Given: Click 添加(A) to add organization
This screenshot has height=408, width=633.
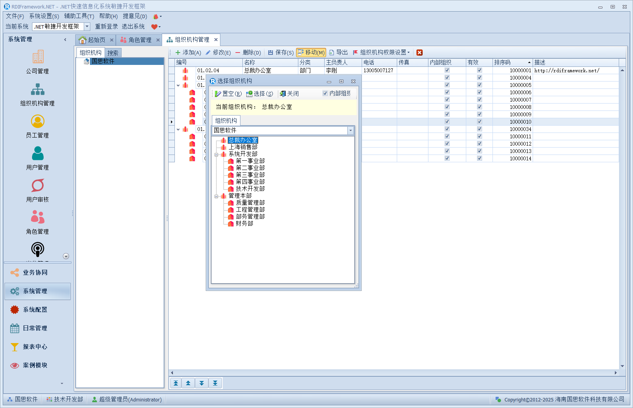Looking at the screenshot, I should pos(188,53).
